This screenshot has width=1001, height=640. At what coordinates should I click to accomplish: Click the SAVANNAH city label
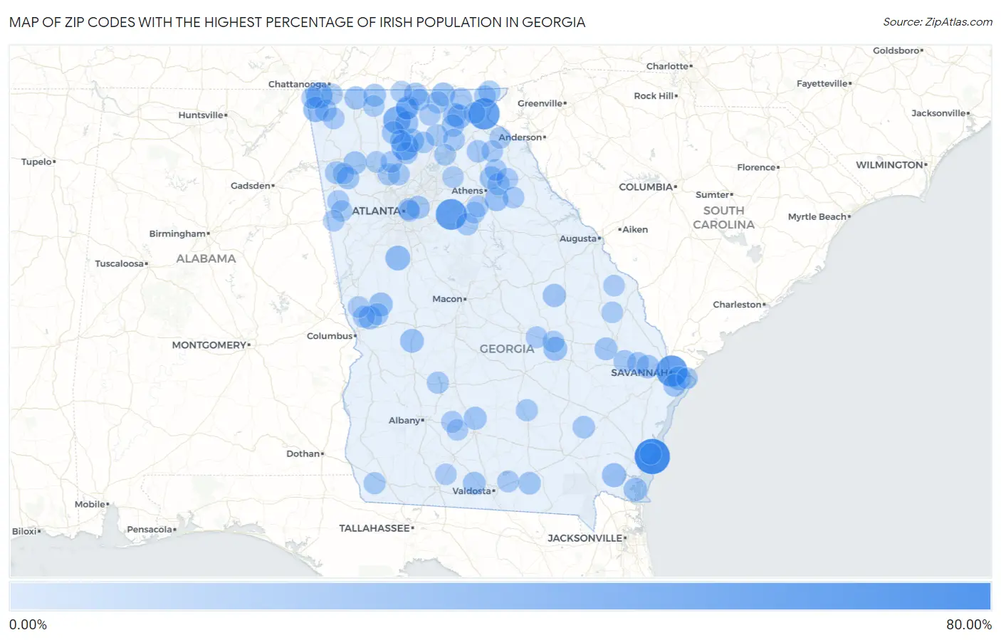click(639, 372)
